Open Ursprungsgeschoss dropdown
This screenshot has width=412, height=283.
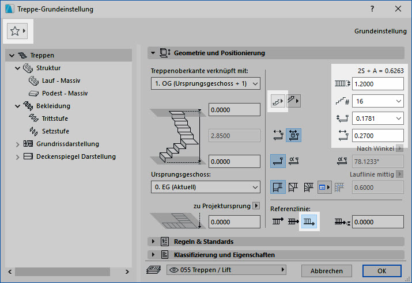coord(206,187)
